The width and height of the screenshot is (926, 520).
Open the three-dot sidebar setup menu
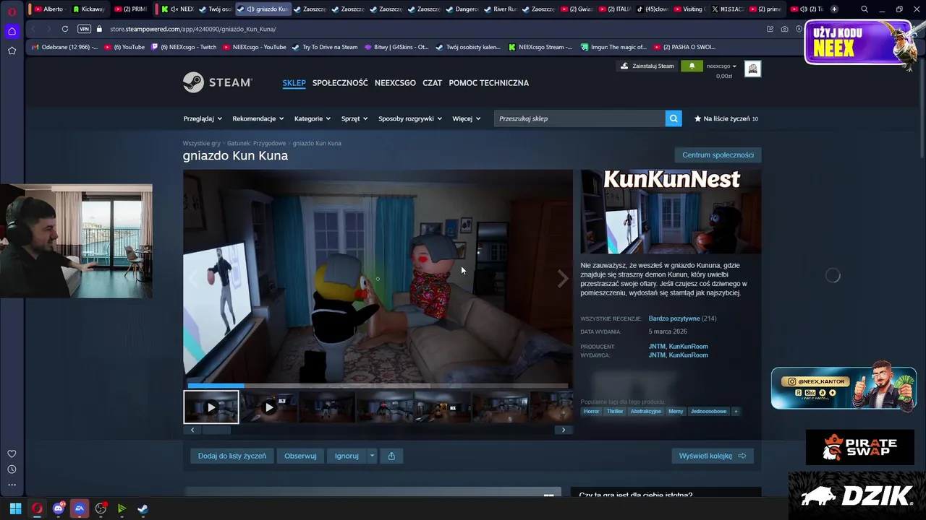point(12,485)
